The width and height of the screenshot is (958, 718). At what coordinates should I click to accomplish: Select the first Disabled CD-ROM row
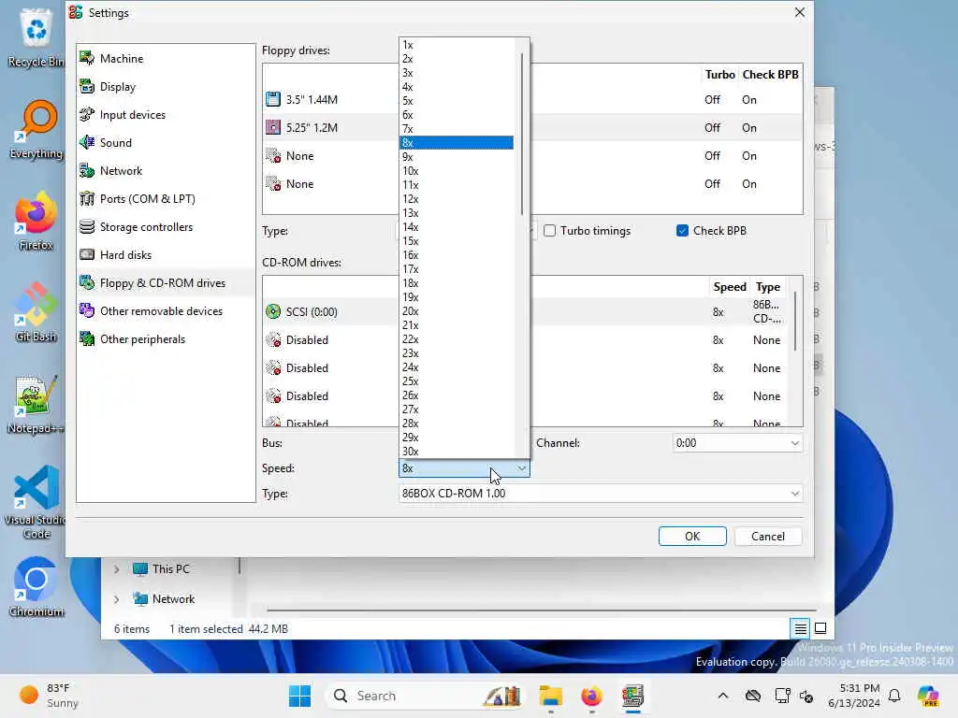click(330, 340)
